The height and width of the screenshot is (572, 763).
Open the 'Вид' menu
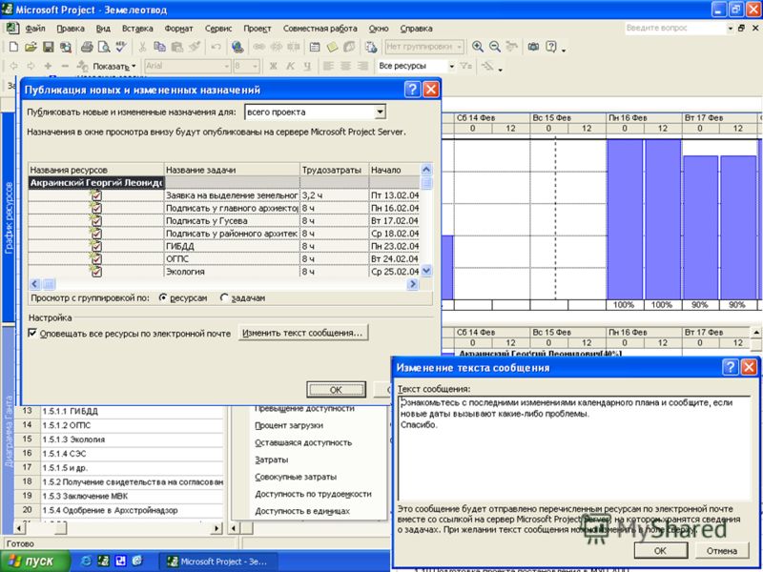coord(103,29)
